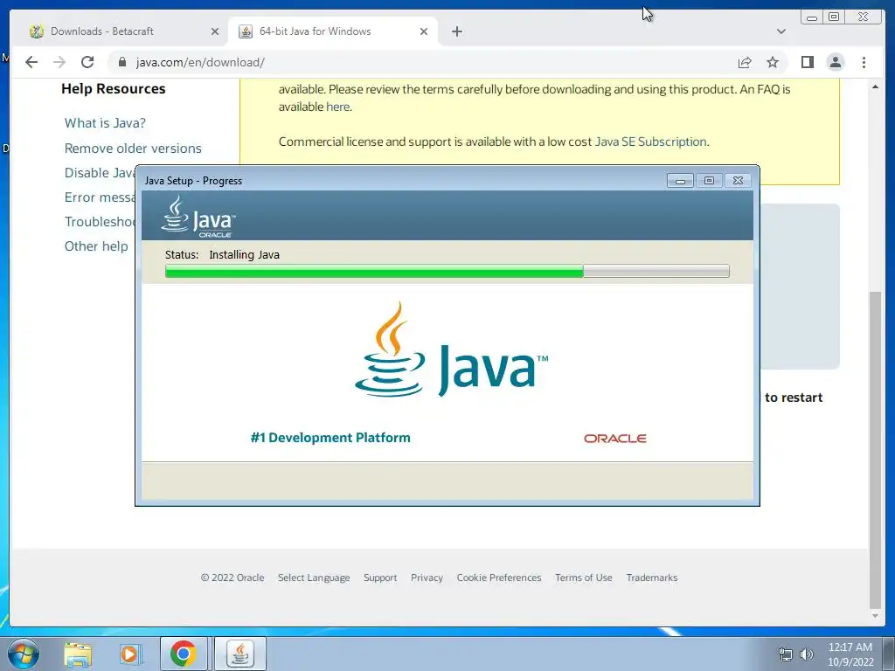The width and height of the screenshot is (895, 671).
Task: Open the network tray icon
Action: tap(786, 654)
